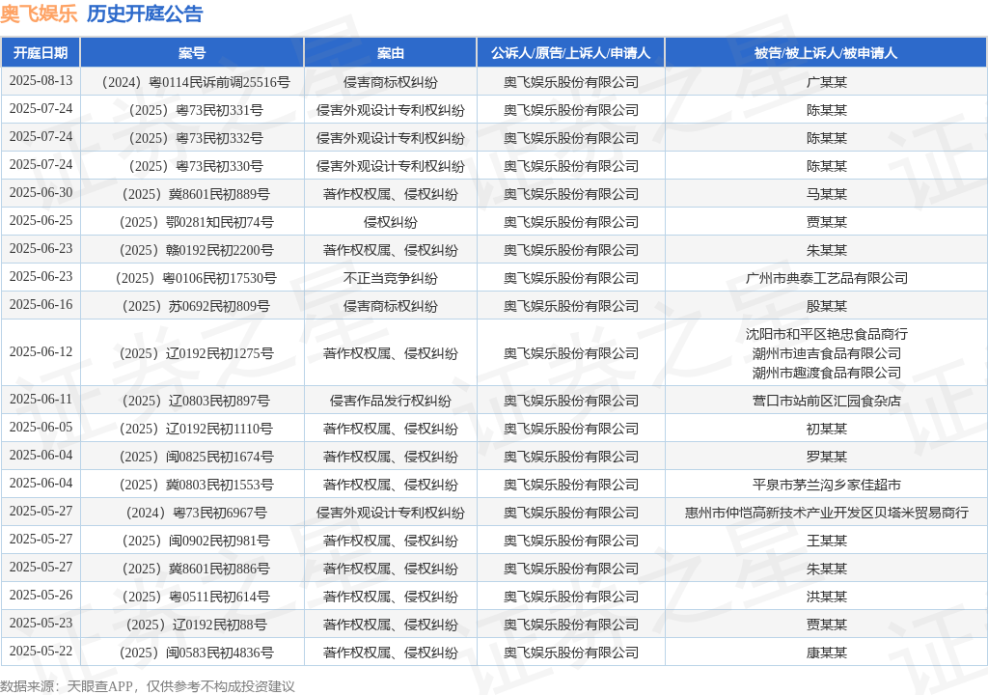The width and height of the screenshot is (988, 695).
Task: Click defendant cell 王某某
Action: [827, 541]
